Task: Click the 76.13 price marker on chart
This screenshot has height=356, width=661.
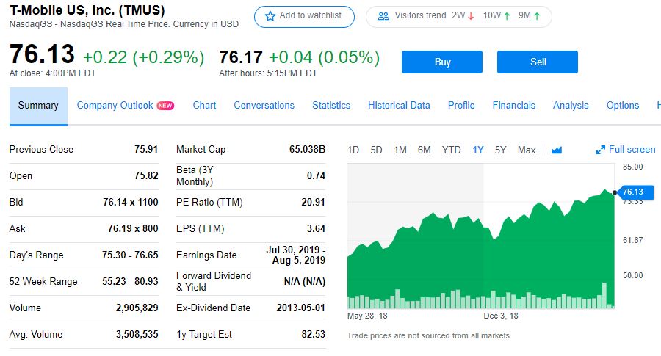Action: click(x=635, y=192)
